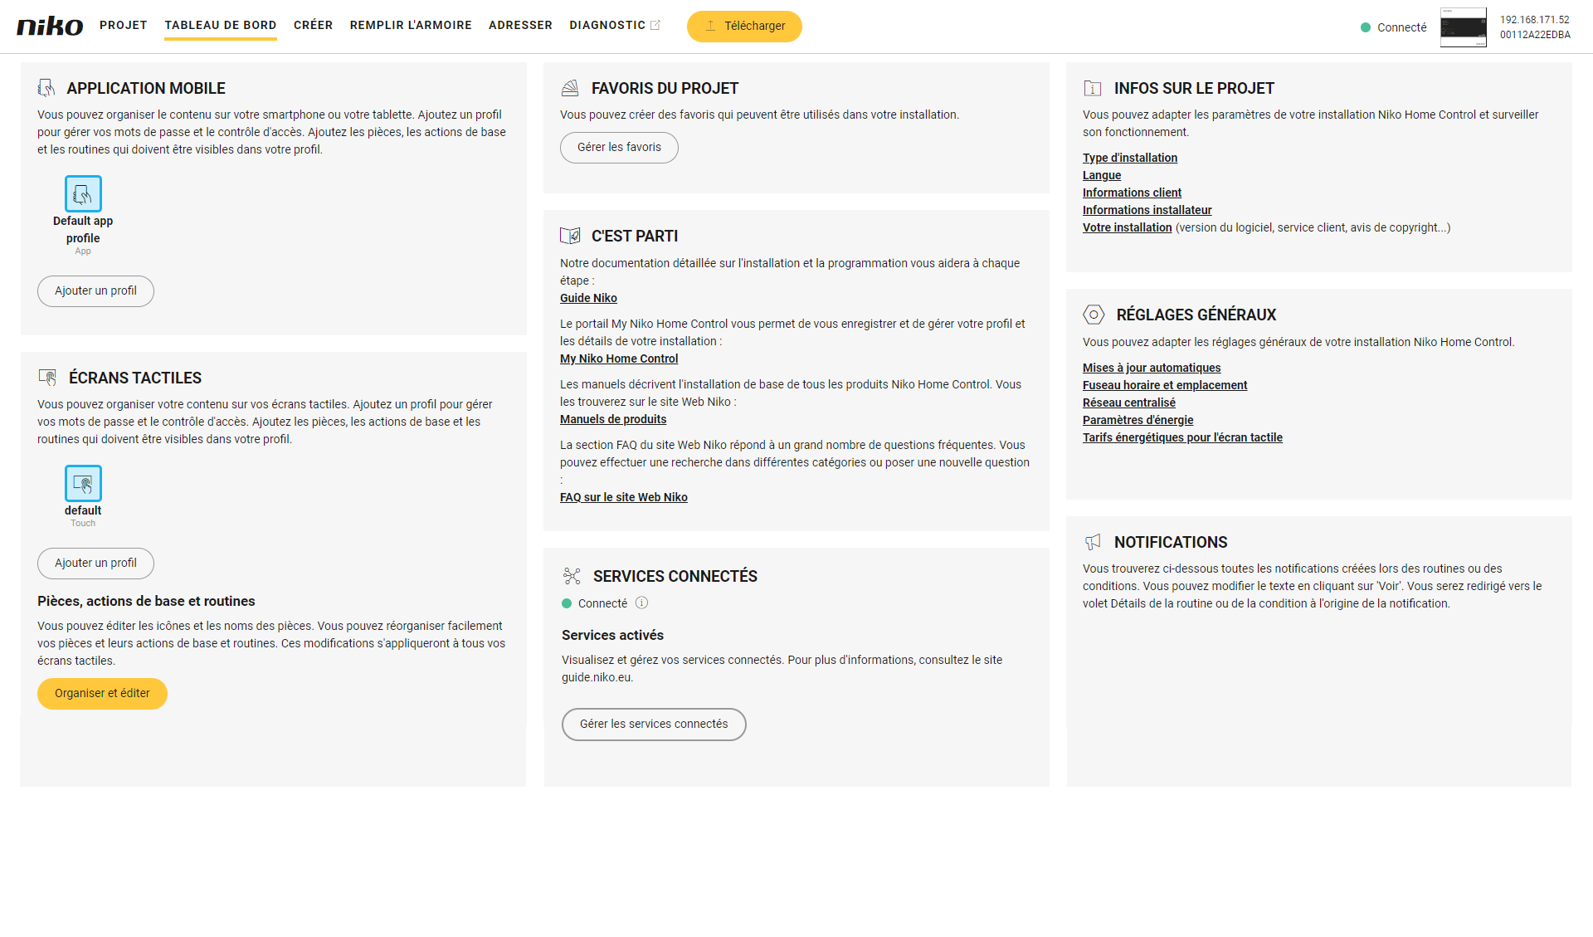Open the Projet menu

[123, 25]
